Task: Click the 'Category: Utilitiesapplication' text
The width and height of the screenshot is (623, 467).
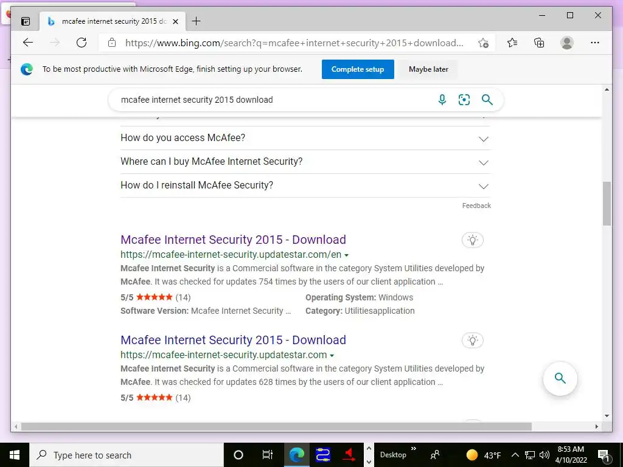Action: (x=360, y=311)
